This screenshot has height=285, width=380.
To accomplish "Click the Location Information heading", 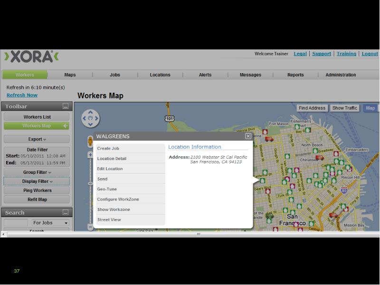I will click(x=195, y=147).
